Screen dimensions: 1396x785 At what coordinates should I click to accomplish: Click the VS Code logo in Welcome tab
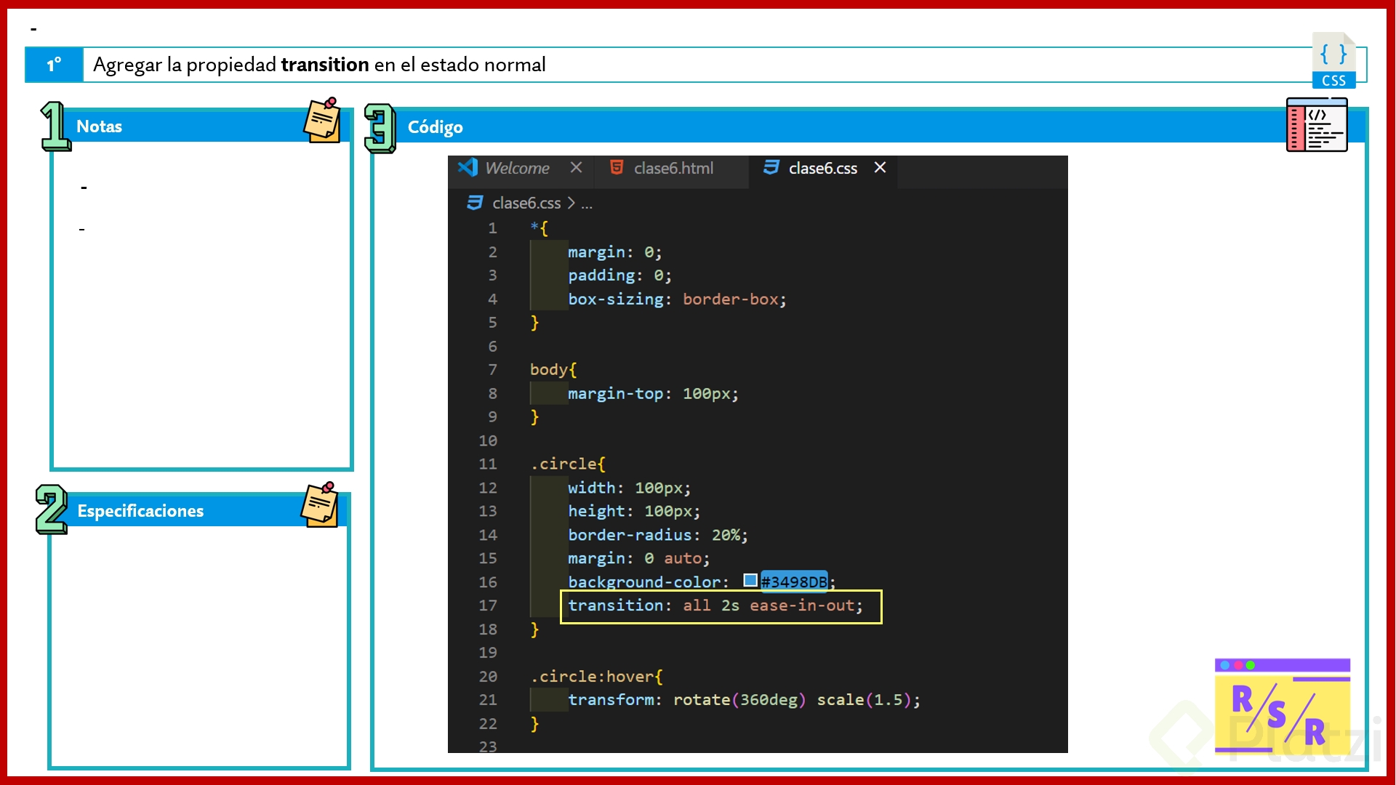(x=468, y=168)
